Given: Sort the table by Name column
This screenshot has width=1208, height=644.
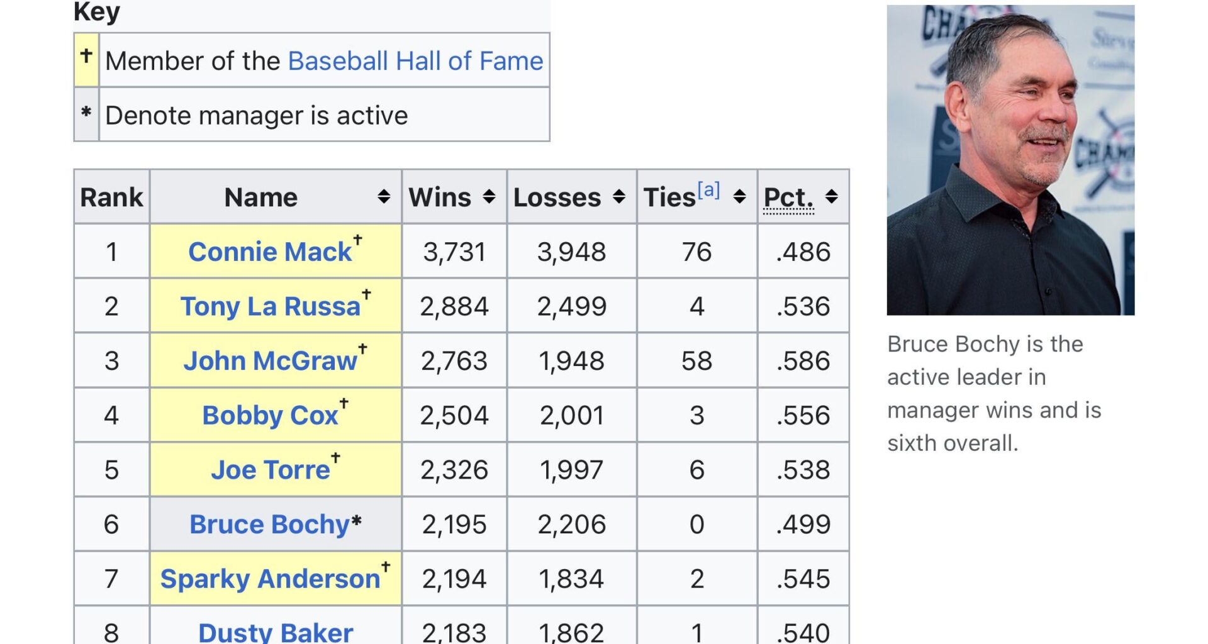Looking at the screenshot, I should (384, 197).
